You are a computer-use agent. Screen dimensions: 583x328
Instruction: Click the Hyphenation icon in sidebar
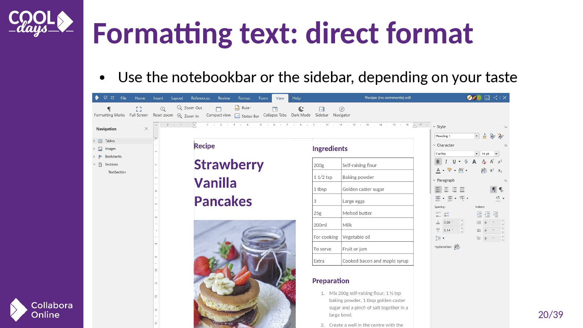coord(457,247)
